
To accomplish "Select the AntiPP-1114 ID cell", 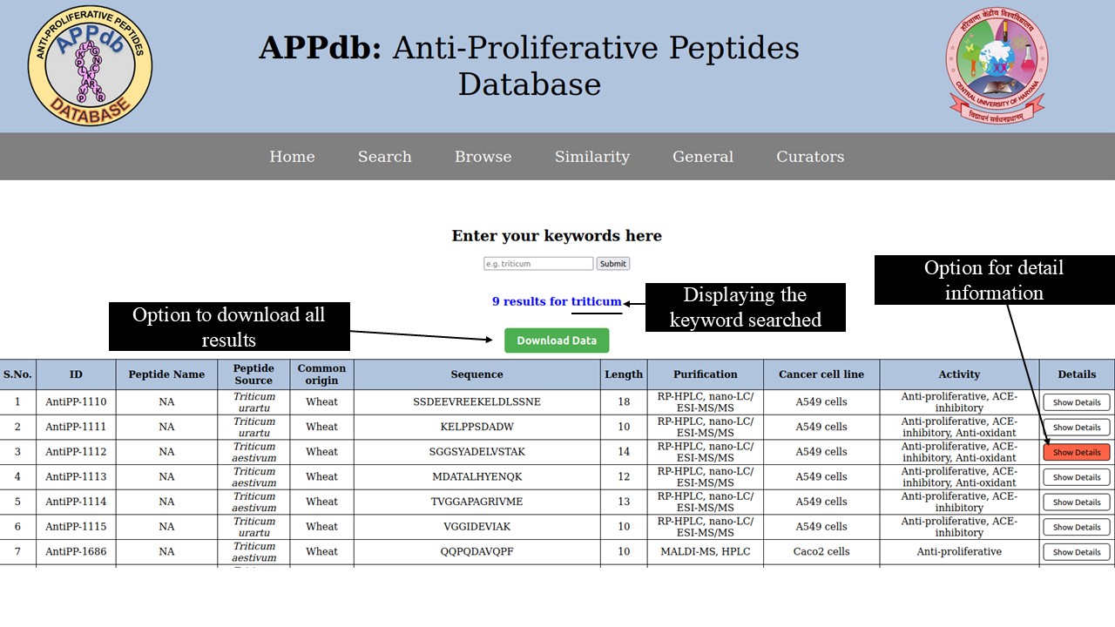I will pos(76,502).
